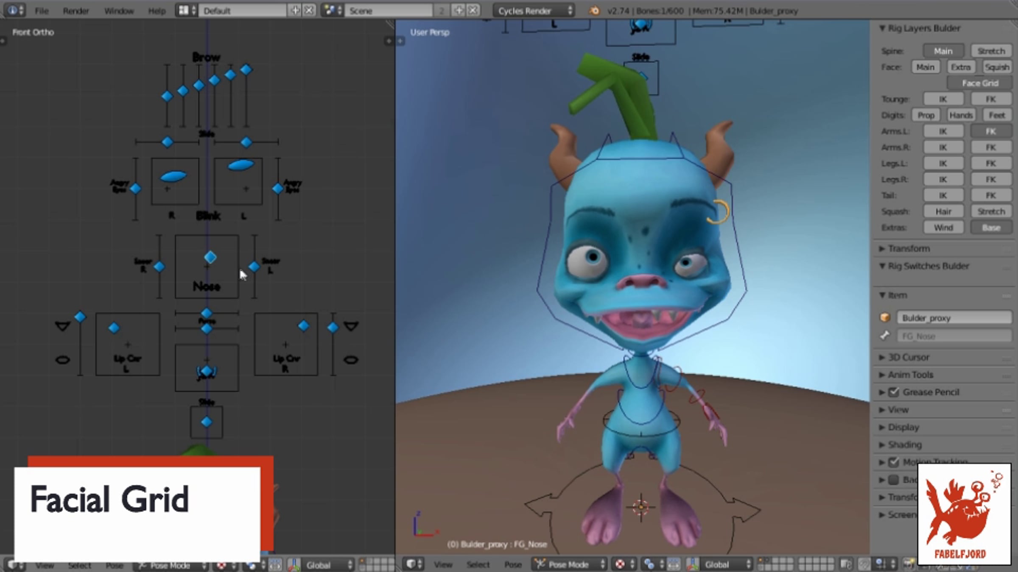The image size is (1018, 572).
Task: Open the editor type selector in User Persp viewport
Action: [x=414, y=564]
